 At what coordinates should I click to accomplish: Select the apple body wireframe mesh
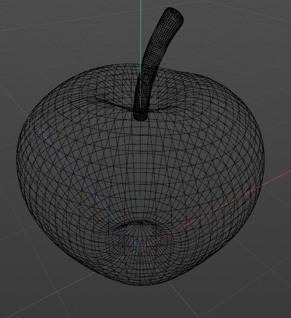[x=140, y=174]
